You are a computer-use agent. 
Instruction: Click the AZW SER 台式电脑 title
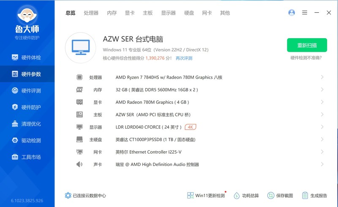pyautogui.click(x=133, y=39)
